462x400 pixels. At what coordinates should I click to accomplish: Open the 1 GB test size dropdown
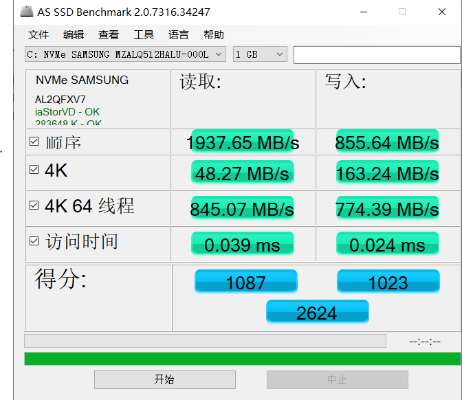point(260,54)
